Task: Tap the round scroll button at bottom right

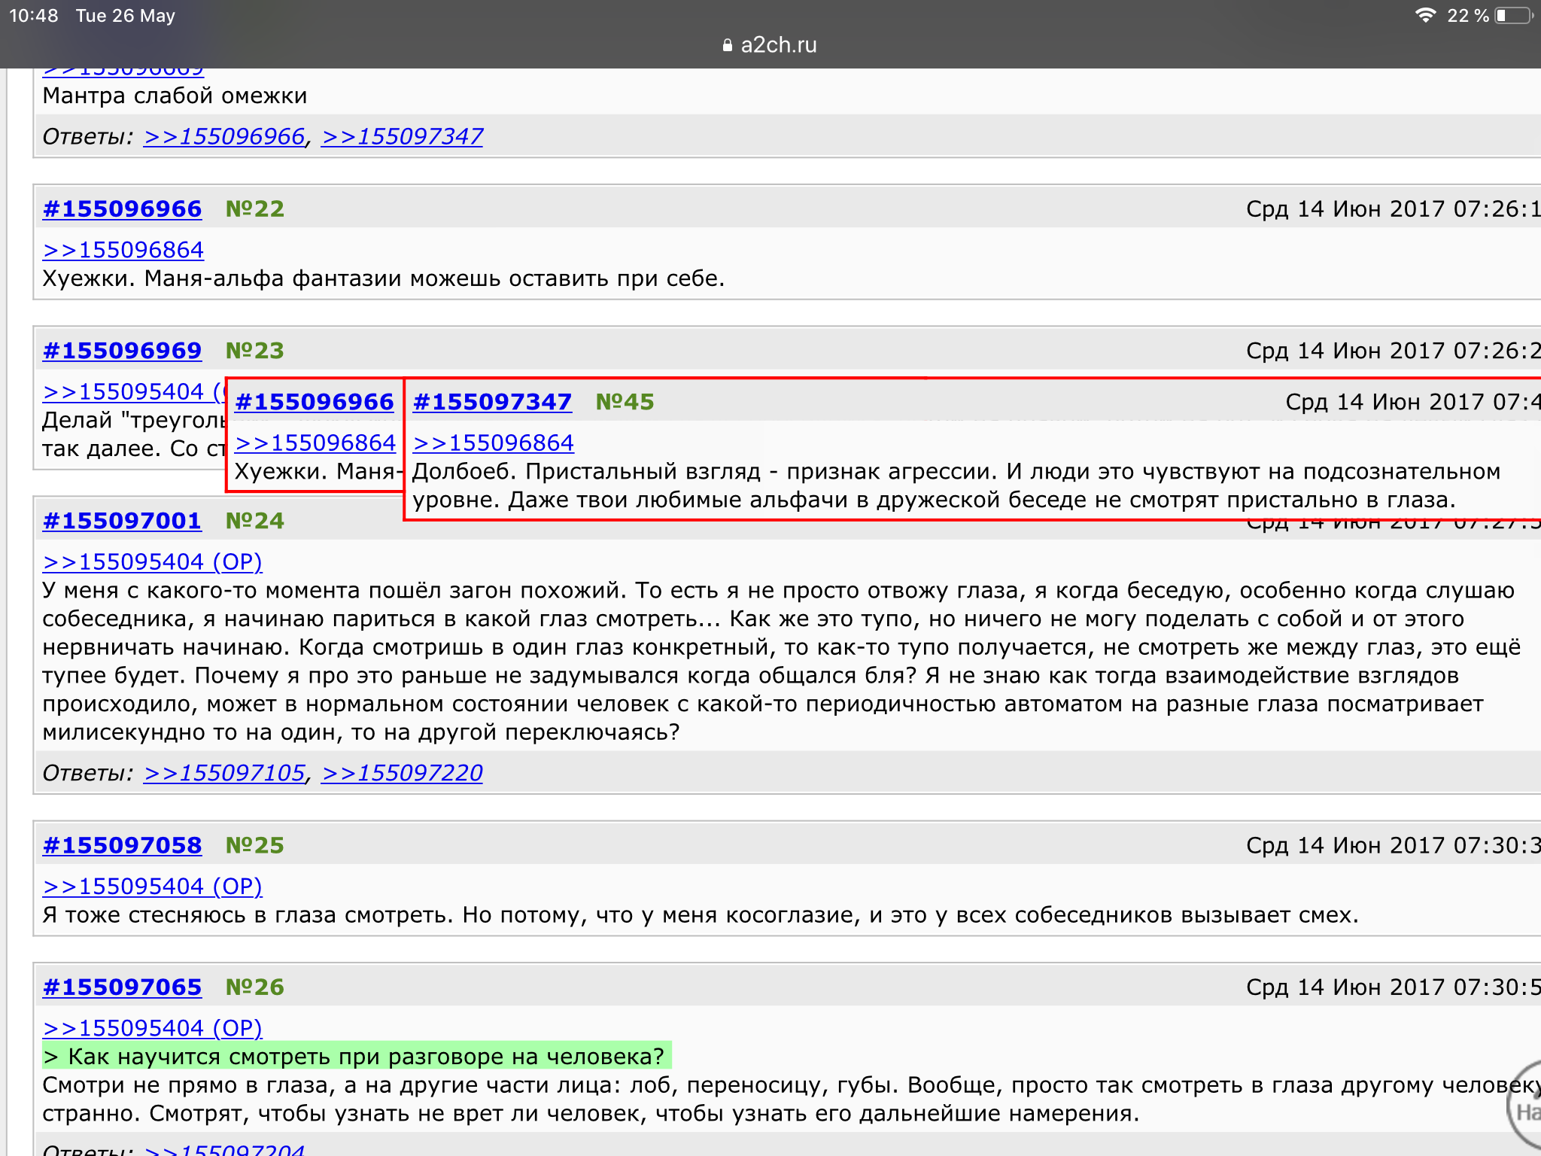Action: [1527, 1106]
